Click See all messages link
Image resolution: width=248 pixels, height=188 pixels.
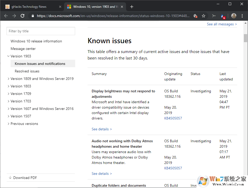pyautogui.click(x=222, y=24)
